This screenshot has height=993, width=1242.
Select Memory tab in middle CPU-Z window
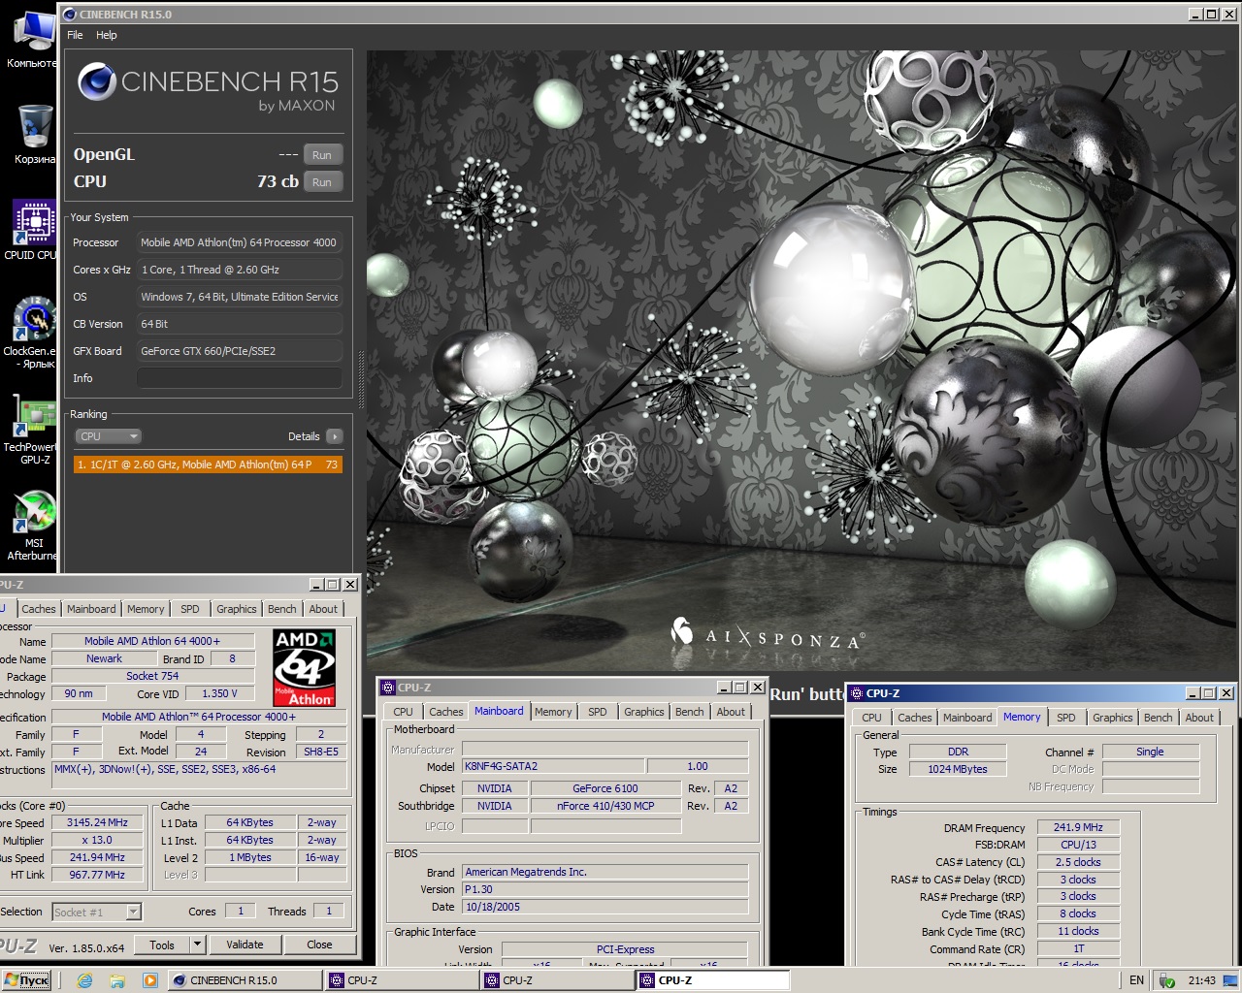553,712
